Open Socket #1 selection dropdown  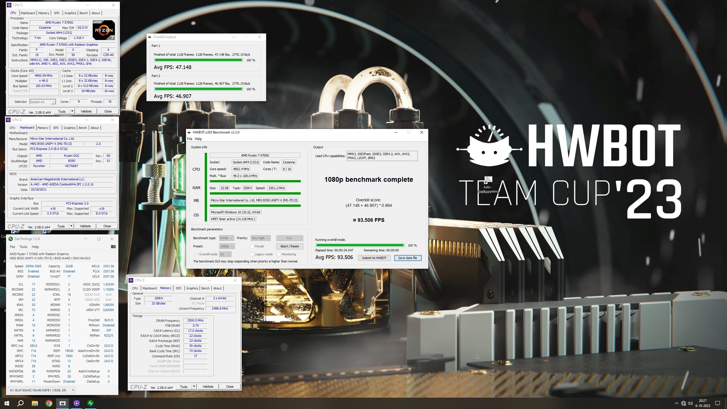(x=43, y=102)
